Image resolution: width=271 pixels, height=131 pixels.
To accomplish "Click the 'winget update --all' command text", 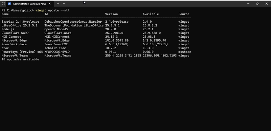I will (52, 11).
